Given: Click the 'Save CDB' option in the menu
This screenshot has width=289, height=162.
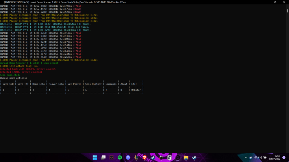Looking at the screenshot, I should 8,84.
